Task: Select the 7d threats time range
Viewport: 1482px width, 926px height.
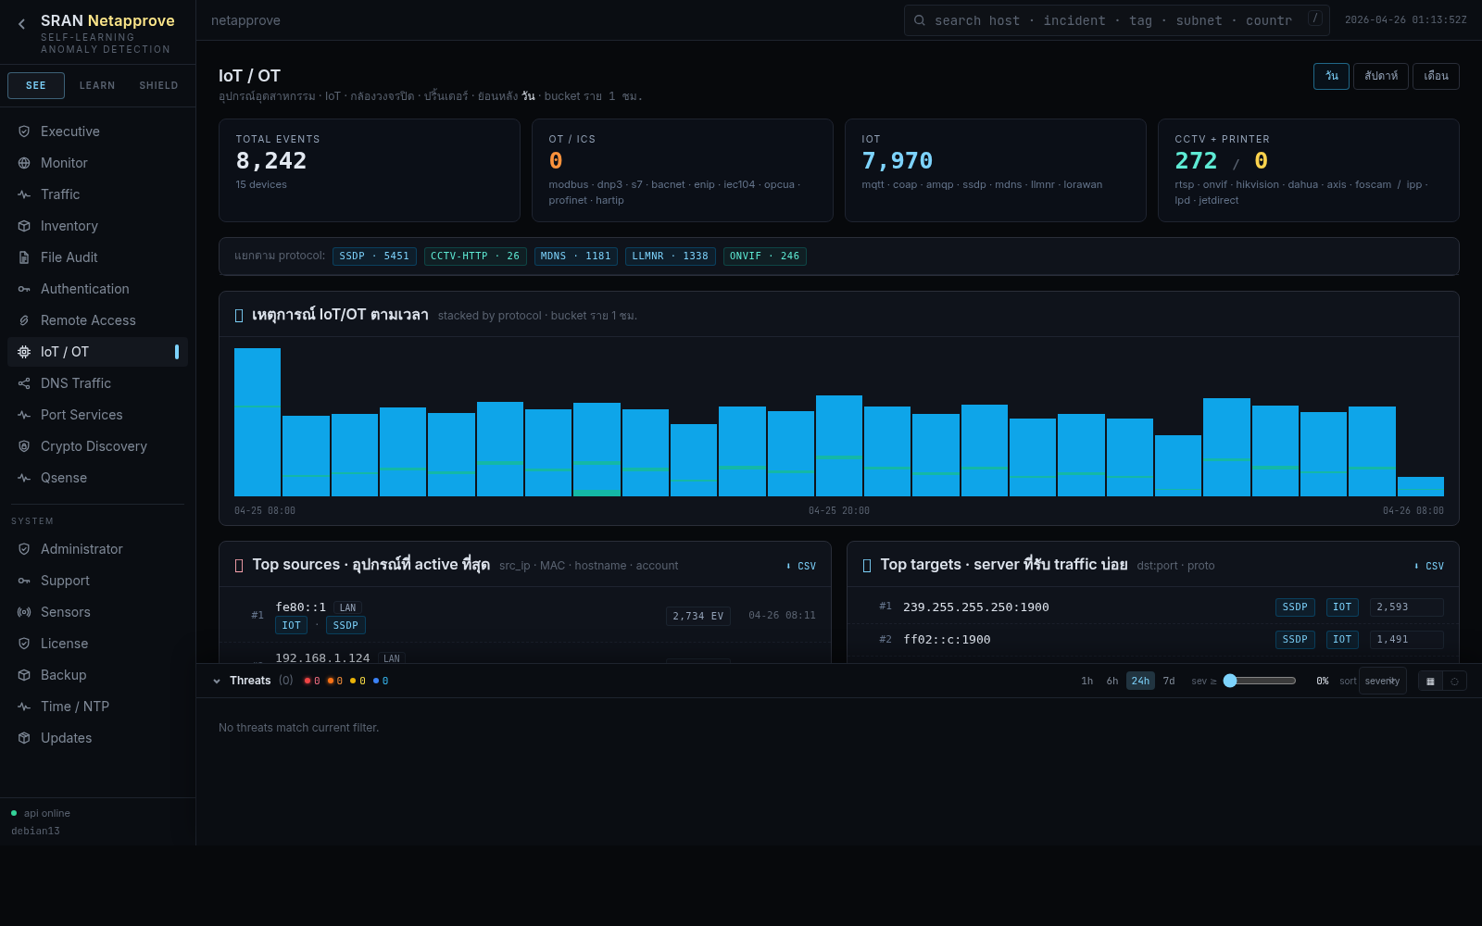Action: pyautogui.click(x=1169, y=681)
